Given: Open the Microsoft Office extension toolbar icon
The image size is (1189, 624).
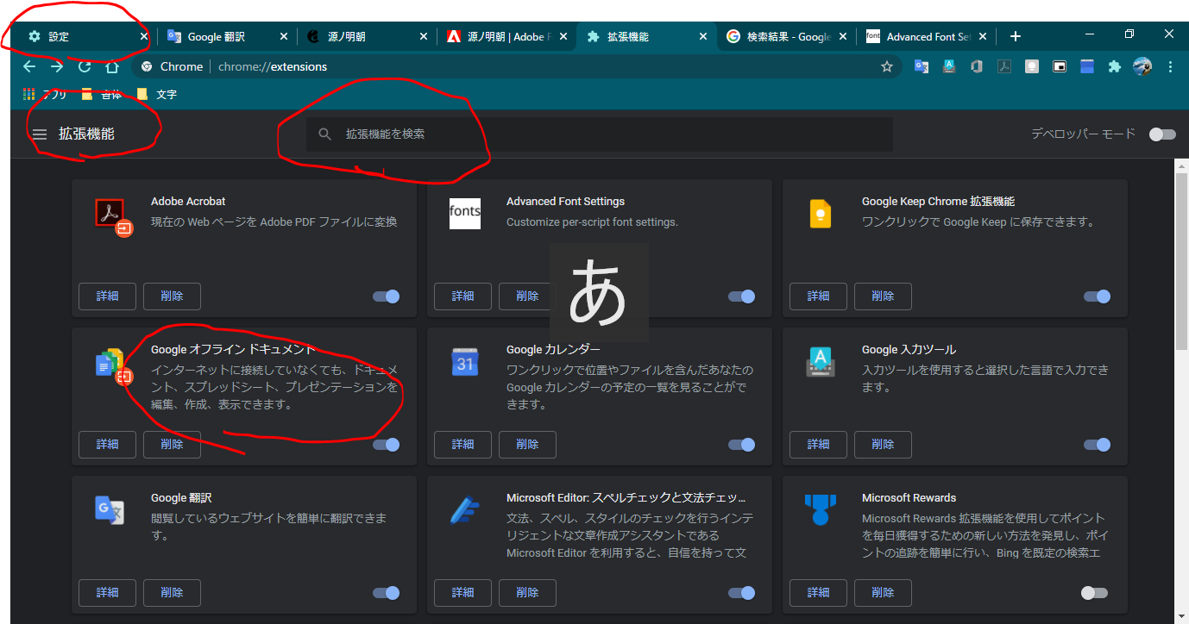Looking at the screenshot, I should tap(976, 66).
